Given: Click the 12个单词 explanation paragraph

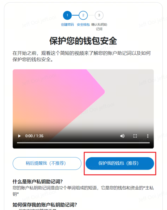Looking at the screenshot, I should click(x=83, y=191).
